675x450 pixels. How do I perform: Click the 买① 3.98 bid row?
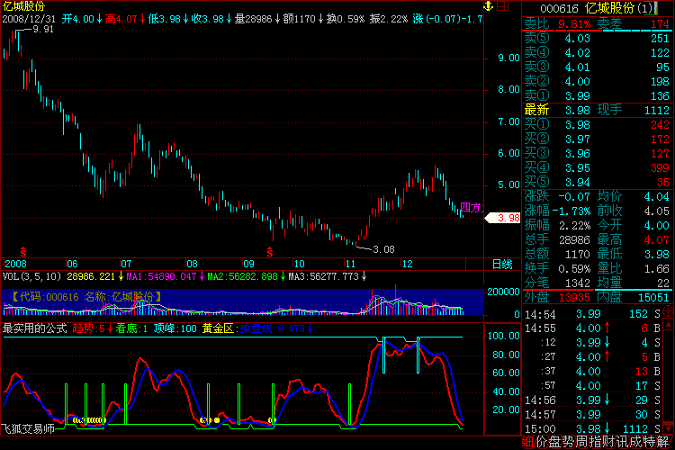[x=597, y=125]
